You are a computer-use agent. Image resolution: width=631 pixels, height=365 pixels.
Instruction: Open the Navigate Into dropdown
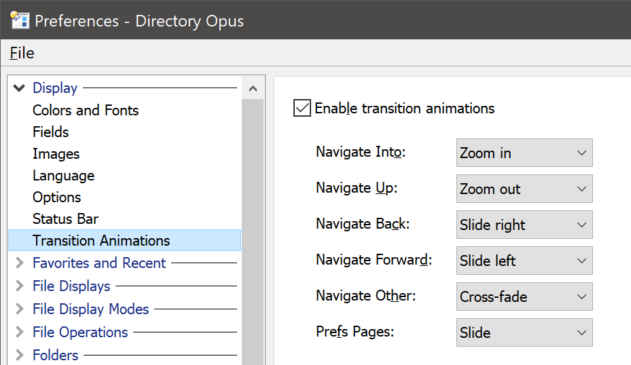(524, 153)
